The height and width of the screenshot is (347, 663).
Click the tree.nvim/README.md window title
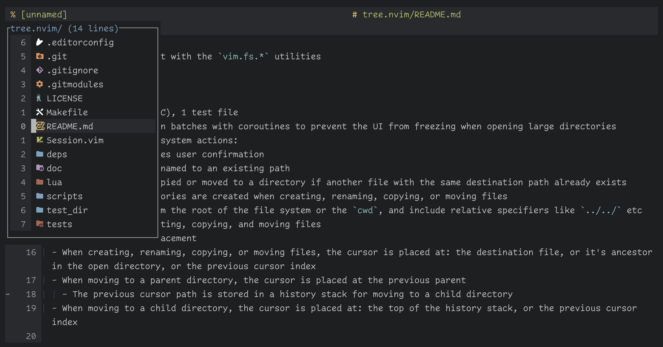click(411, 15)
